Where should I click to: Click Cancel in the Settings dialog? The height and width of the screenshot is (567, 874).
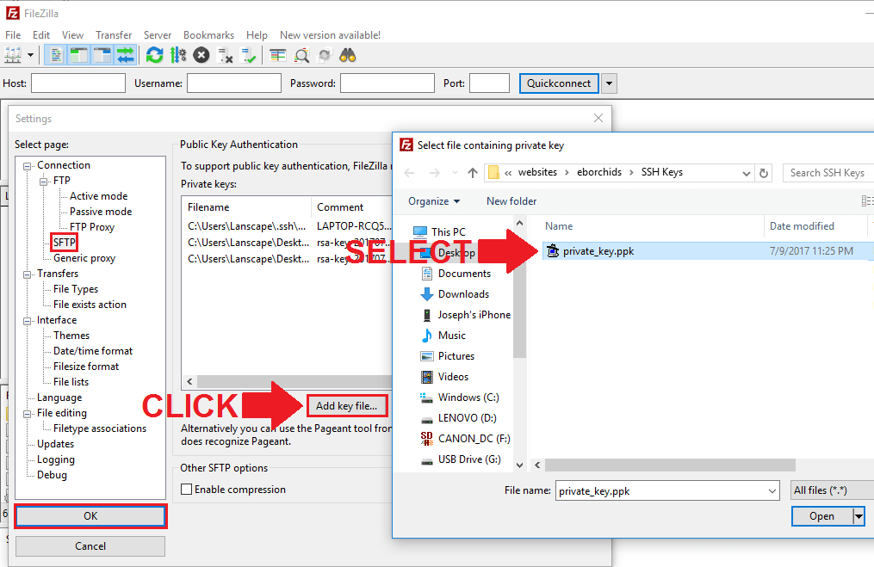point(90,546)
